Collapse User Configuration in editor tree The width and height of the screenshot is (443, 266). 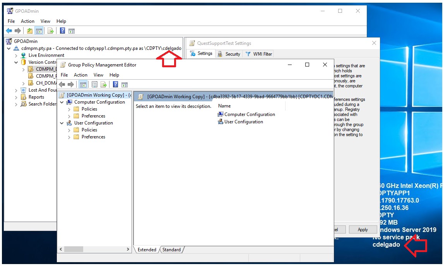coord(62,123)
